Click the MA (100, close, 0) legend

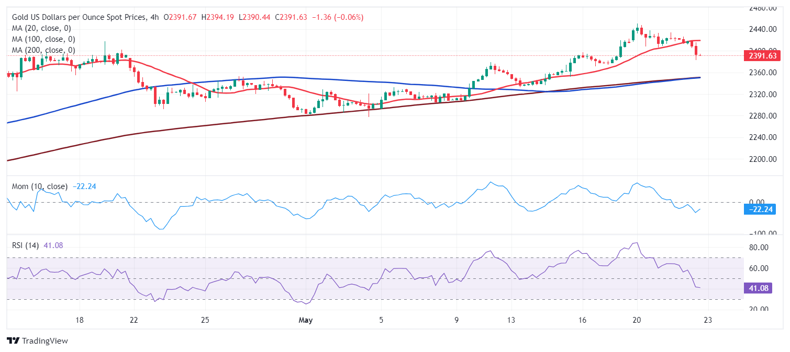click(43, 39)
